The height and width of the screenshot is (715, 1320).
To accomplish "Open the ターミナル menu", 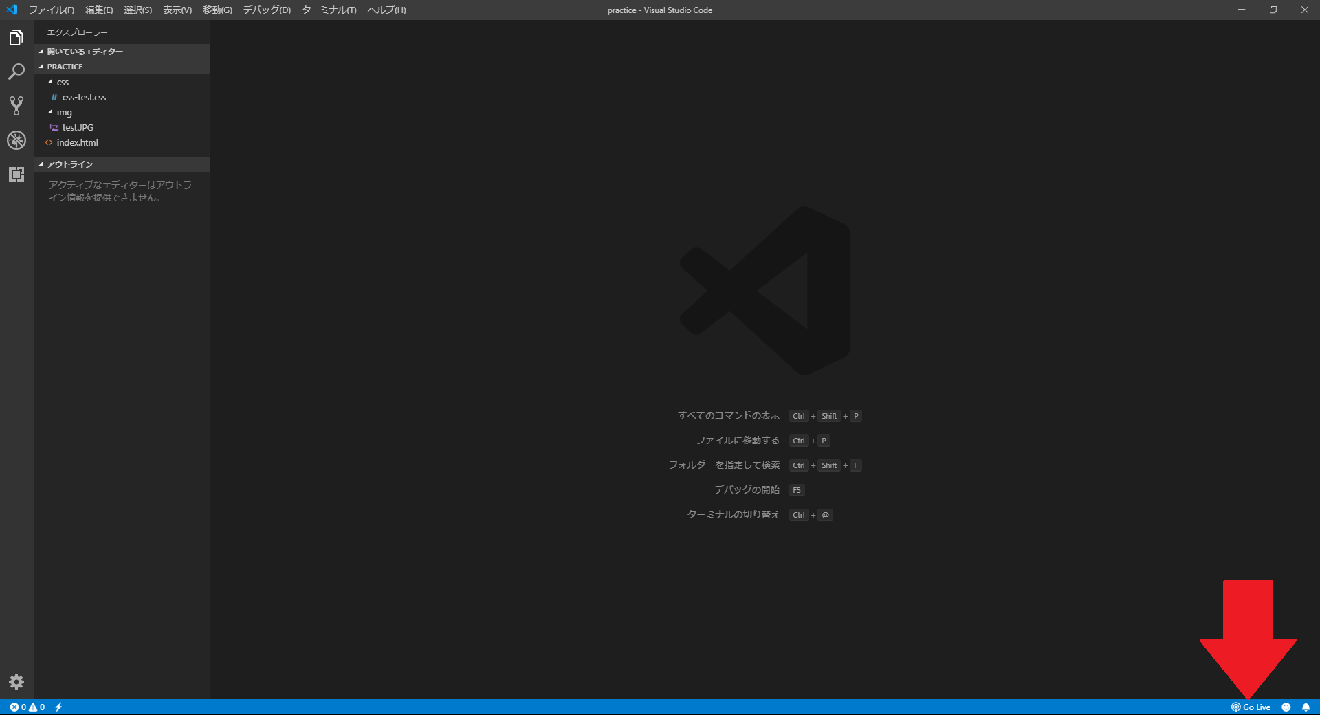I will (329, 10).
